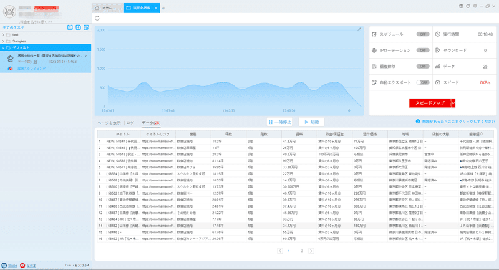The height and width of the screenshot is (270, 499).
Task: Open the ページを表示 tab
Action: pos(109,123)
